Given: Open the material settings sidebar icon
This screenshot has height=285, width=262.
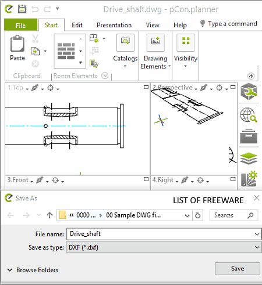Looking at the screenshot, I should tap(249, 179).
